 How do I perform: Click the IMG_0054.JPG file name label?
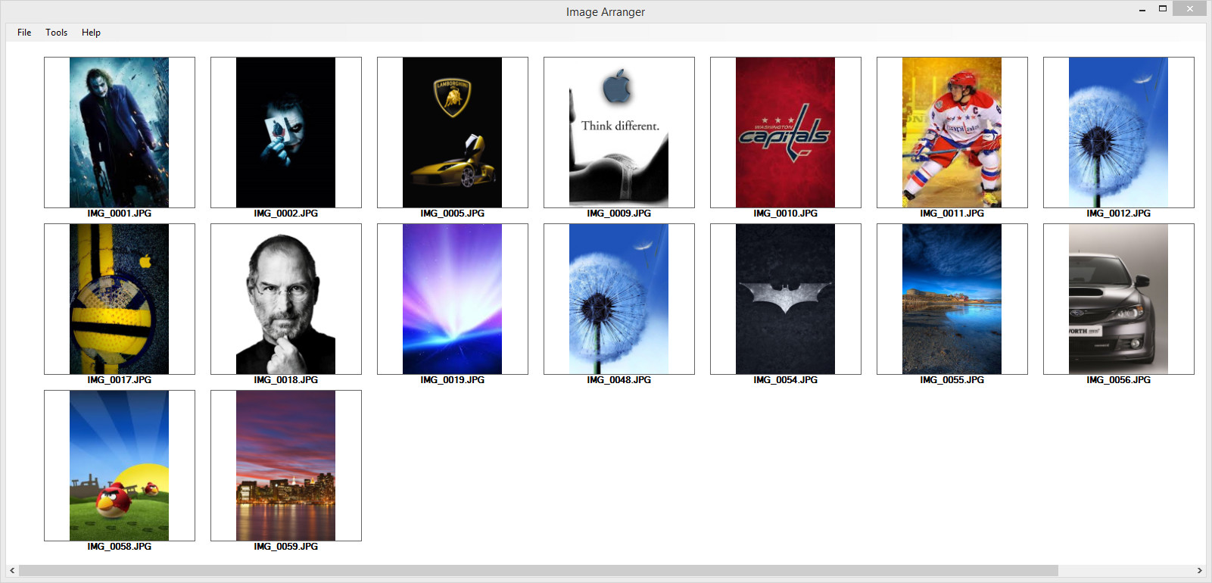[786, 380]
